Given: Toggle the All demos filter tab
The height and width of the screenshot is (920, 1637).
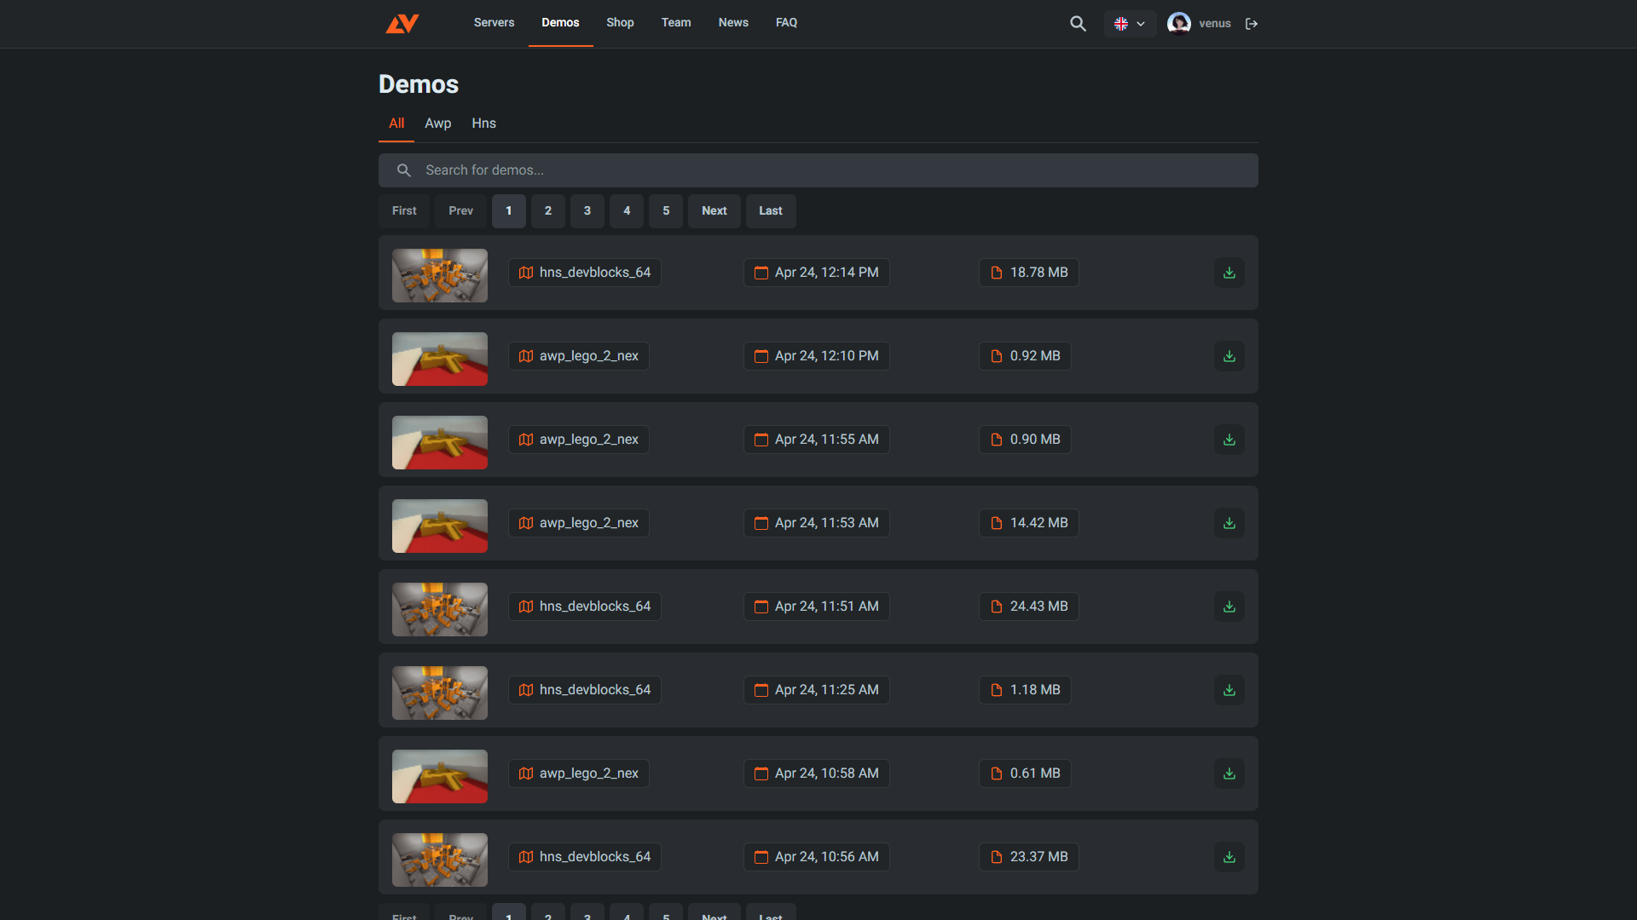Looking at the screenshot, I should click(x=396, y=124).
